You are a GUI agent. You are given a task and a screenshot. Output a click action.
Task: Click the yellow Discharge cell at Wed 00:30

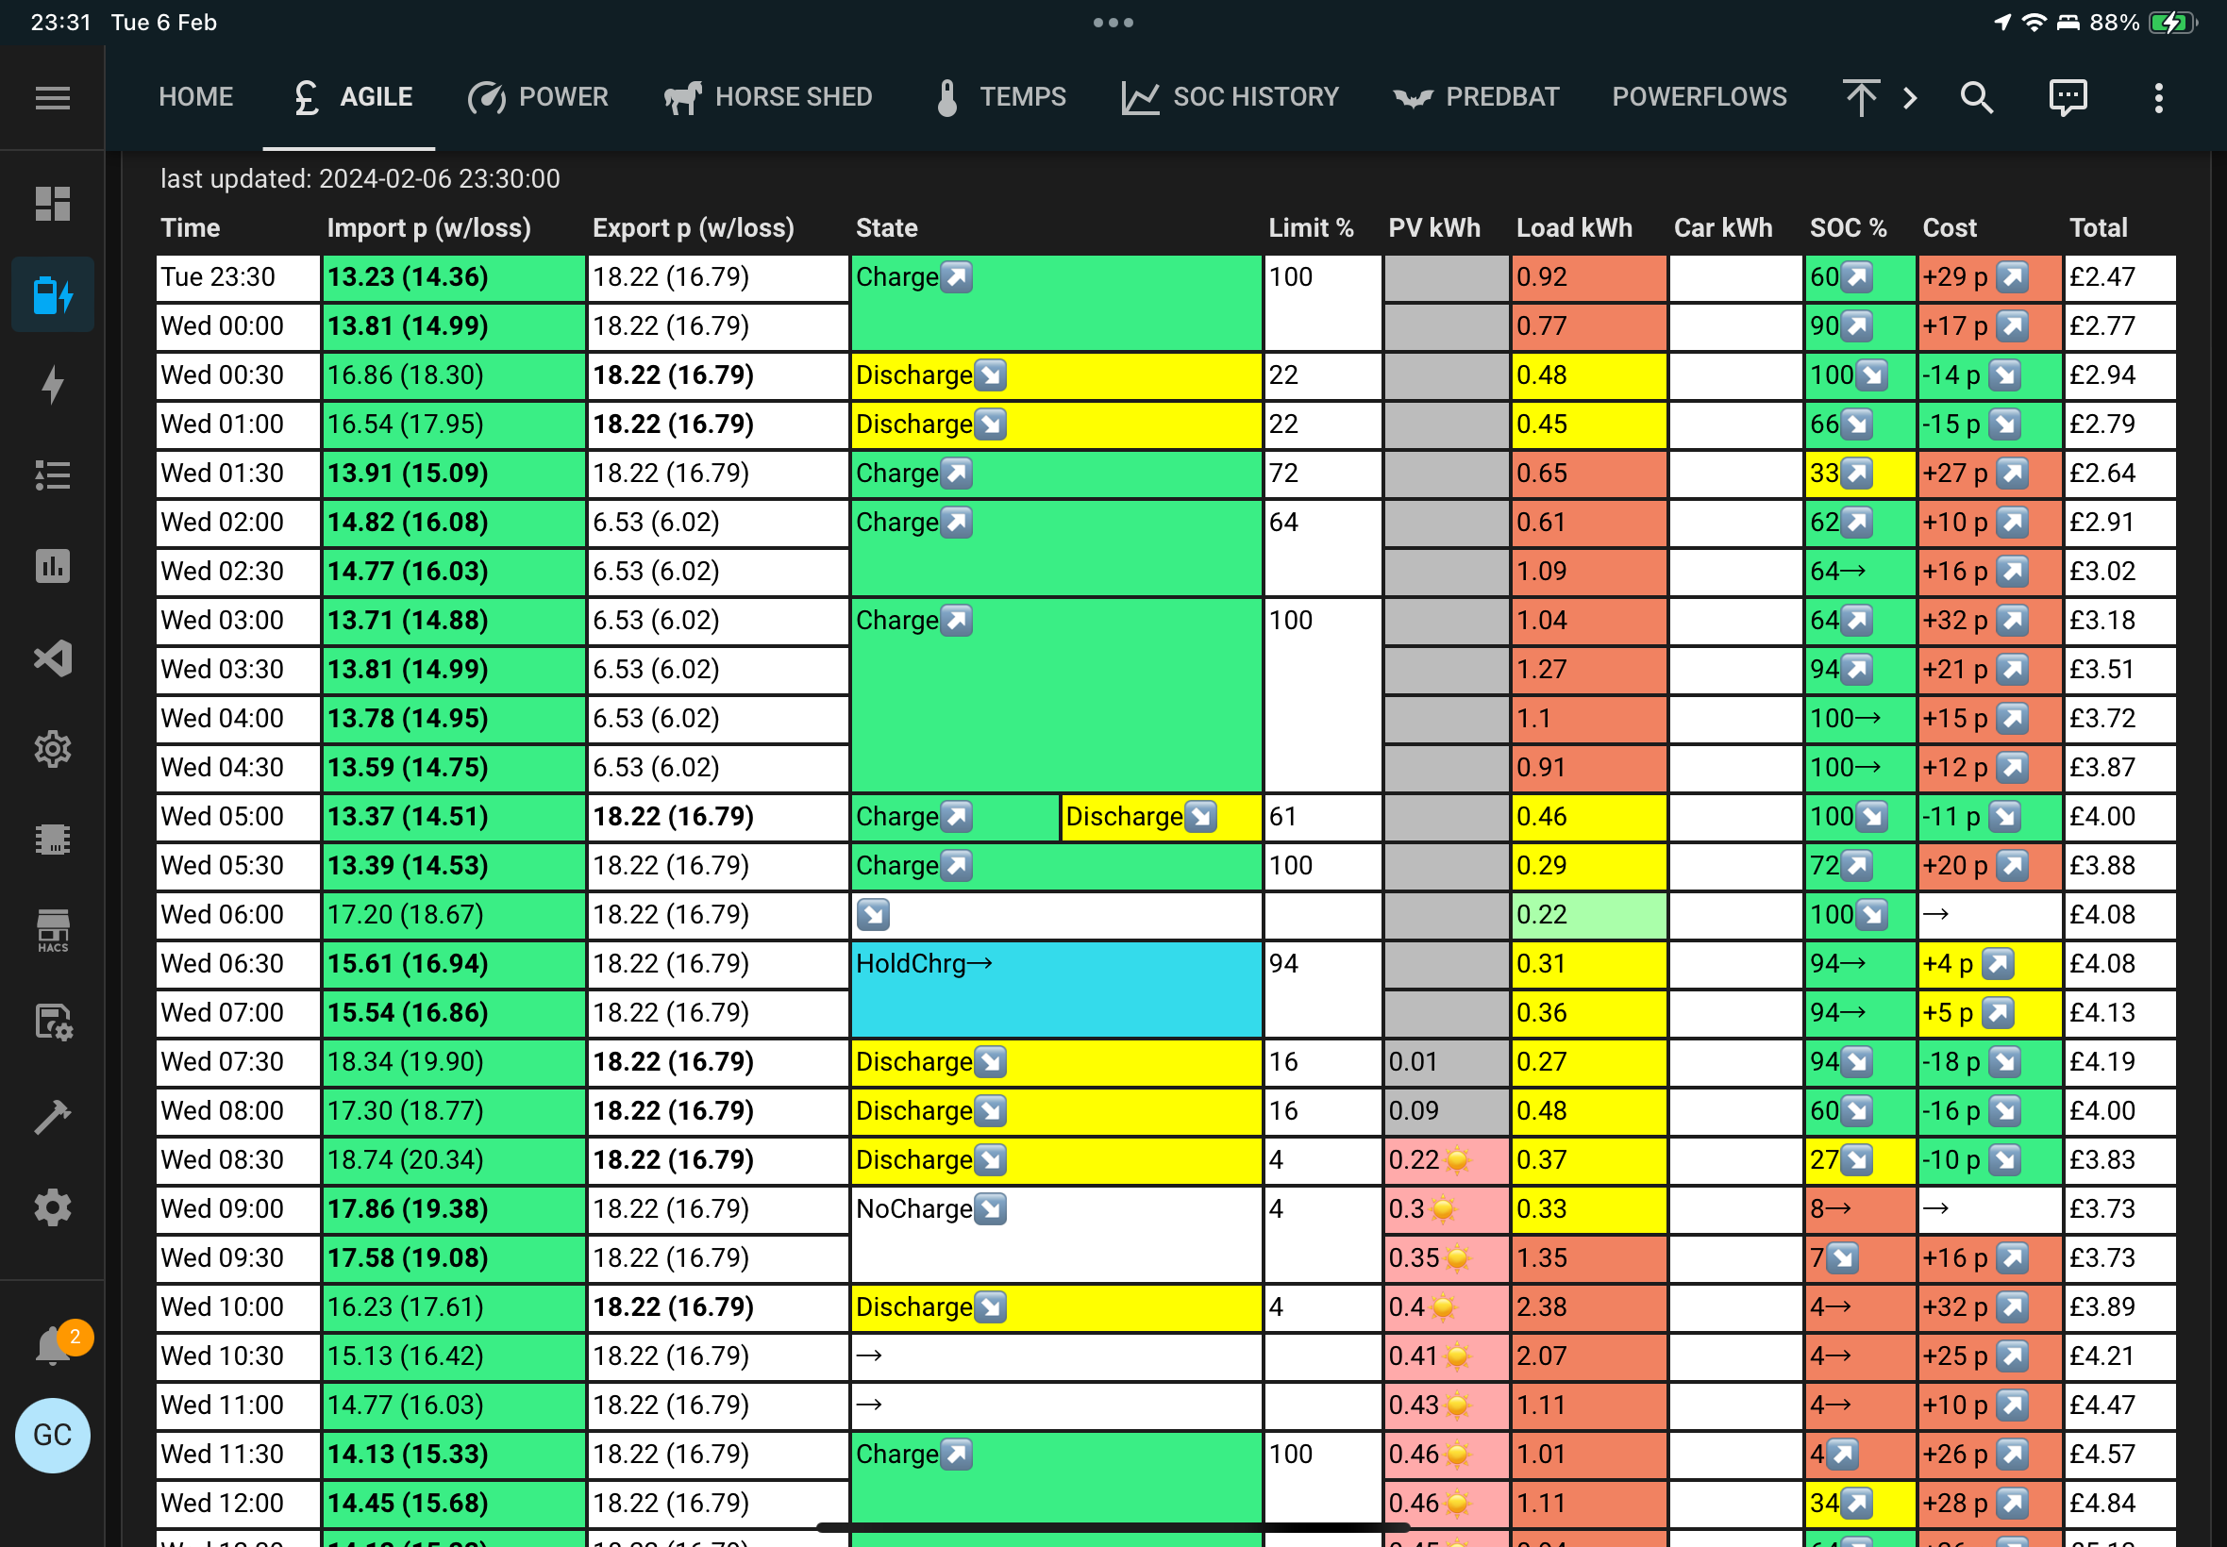(x=1056, y=375)
